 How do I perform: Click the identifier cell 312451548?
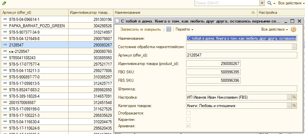pos(91,102)
